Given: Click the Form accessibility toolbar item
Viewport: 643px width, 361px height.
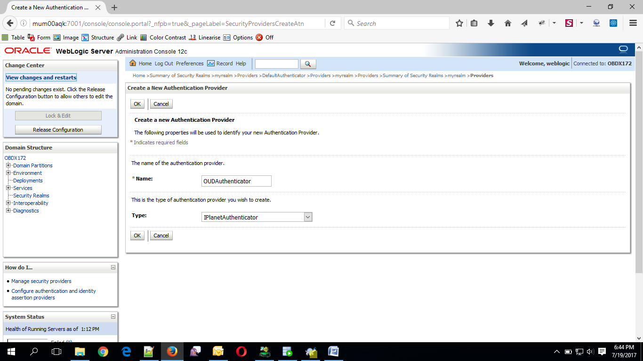Looking at the screenshot, I should [x=39, y=38].
